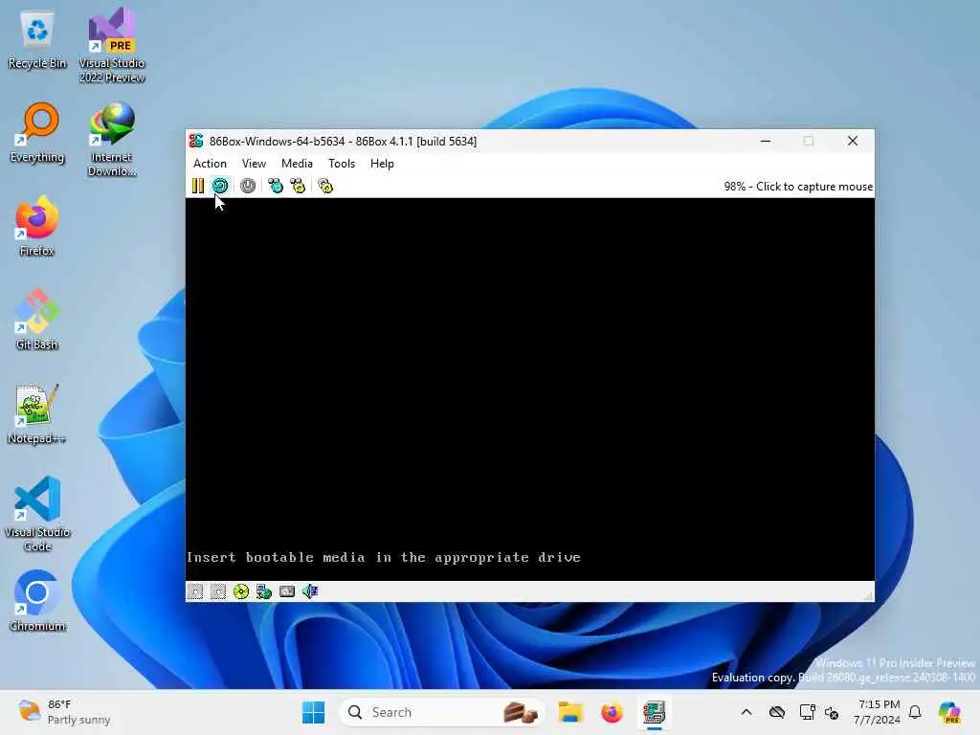Select Git Bash desktop icon
This screenshot has width=980, height=735.
coord(37,320)
